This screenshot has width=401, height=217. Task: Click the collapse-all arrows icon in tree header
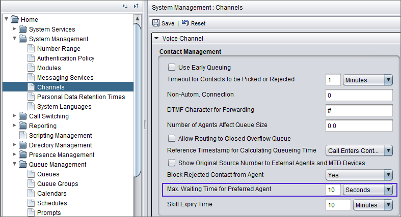125,6
